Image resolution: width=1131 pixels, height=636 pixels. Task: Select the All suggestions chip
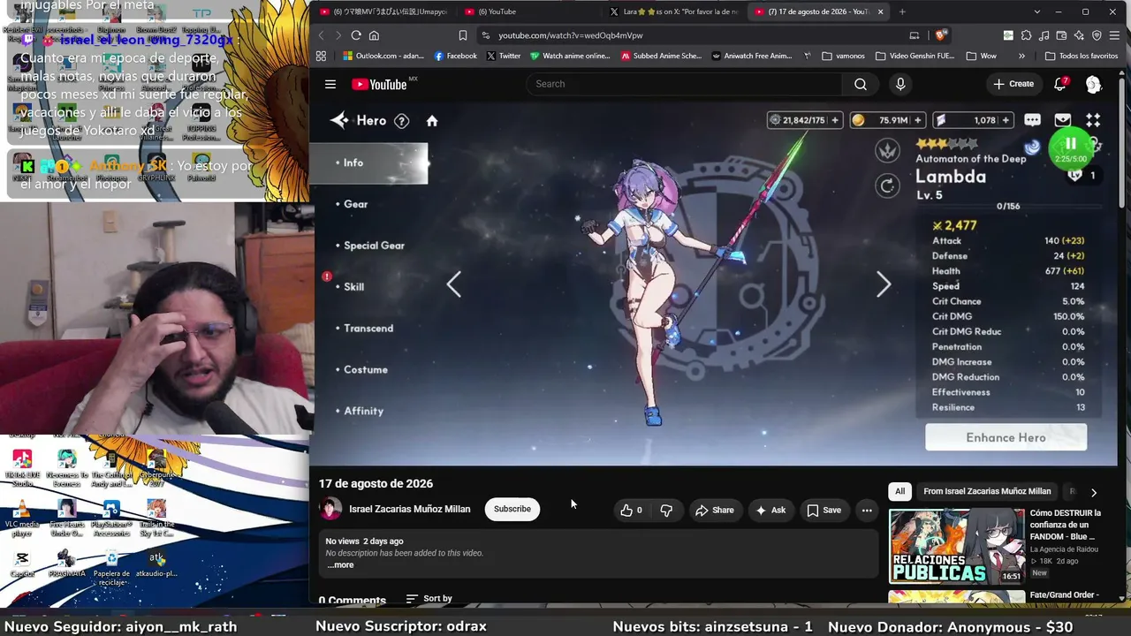[x=899, y=492]
